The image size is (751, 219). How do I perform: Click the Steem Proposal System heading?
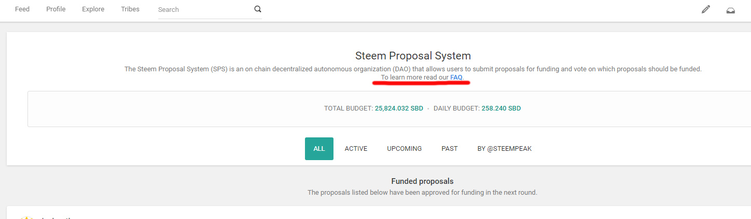click(413, 56)
